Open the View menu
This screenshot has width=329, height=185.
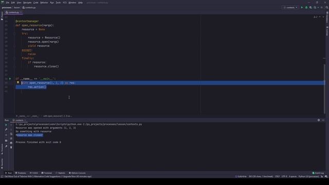19,3
